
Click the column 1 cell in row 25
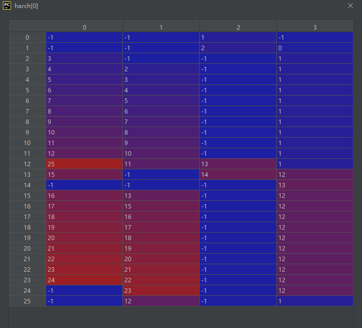pyautogui.click(x=161, y=301)
